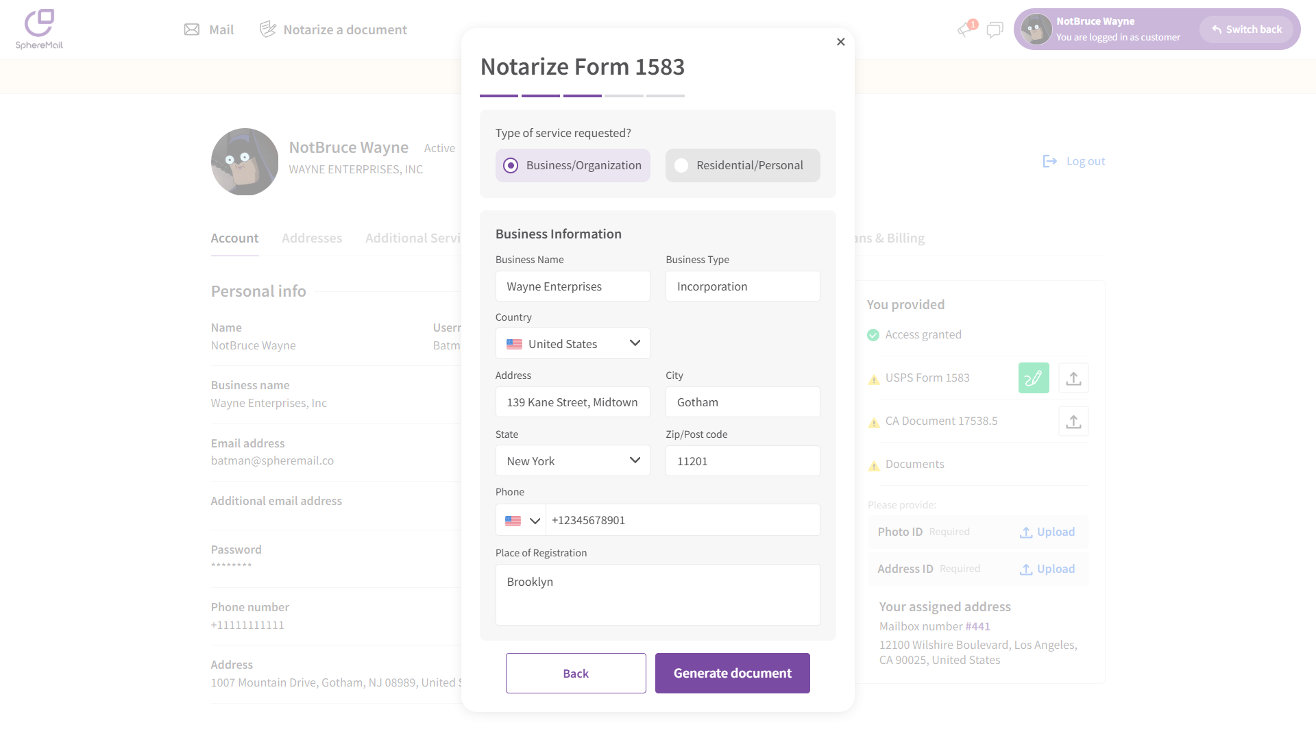Open the Mail menu item
The image size is (1316, 740).
coord(209,29)
